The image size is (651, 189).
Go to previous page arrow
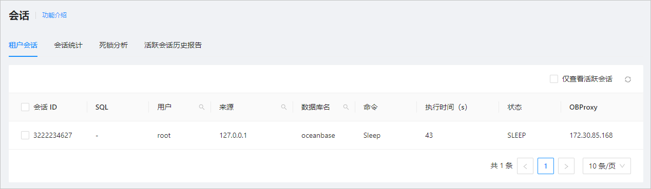point(525,166)
